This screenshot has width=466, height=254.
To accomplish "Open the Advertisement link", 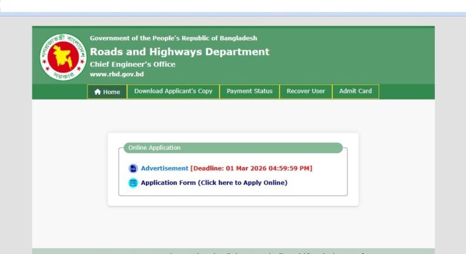I will tap(164, 168).
